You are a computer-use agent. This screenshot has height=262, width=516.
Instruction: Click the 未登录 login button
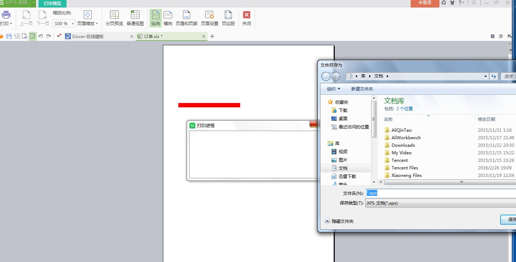[425, 3]
